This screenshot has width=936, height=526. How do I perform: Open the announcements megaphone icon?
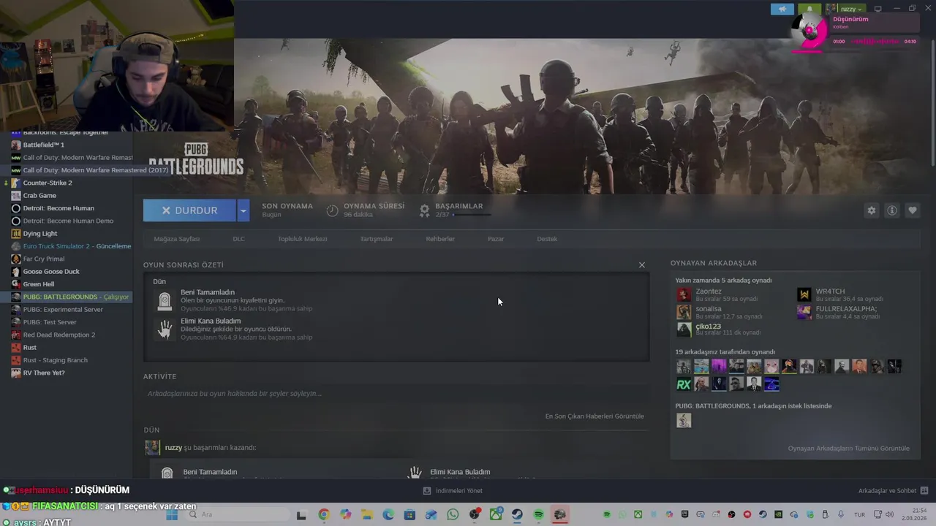(x=782, y=9)
